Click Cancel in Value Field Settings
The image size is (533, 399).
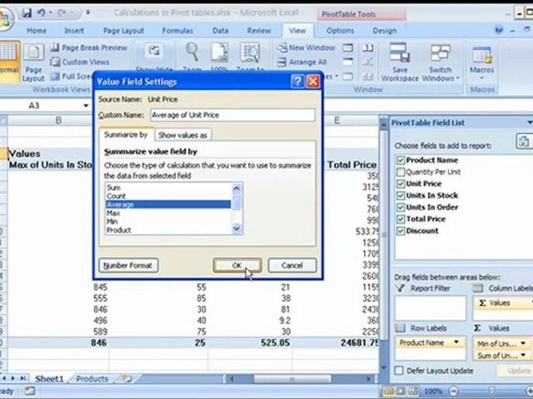tap(292, 265)
